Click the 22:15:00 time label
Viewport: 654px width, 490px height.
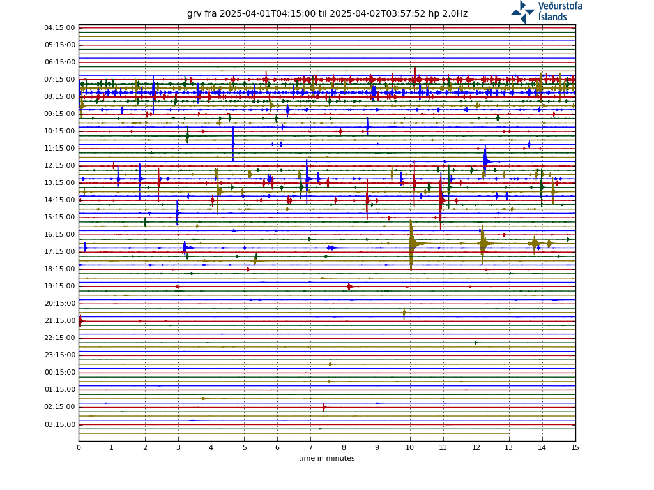[x=59, y=338]
